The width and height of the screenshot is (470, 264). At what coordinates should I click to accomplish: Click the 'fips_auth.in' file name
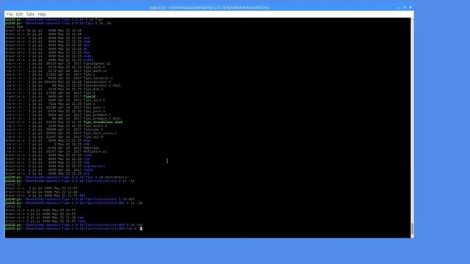(x=95, y=71)
